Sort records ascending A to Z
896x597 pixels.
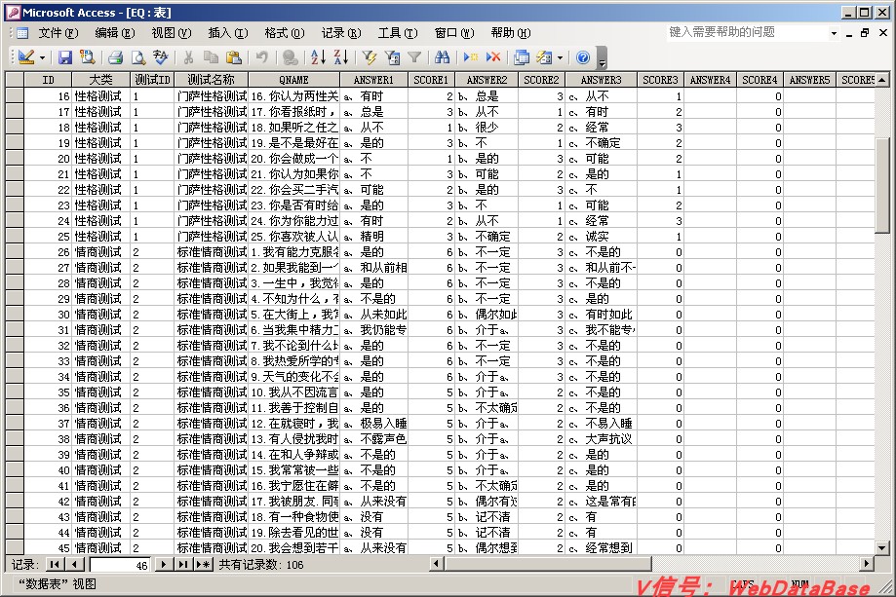[318, 57]
